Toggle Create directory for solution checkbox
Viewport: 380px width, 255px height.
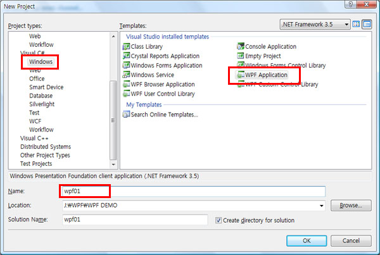coord(218,220)
